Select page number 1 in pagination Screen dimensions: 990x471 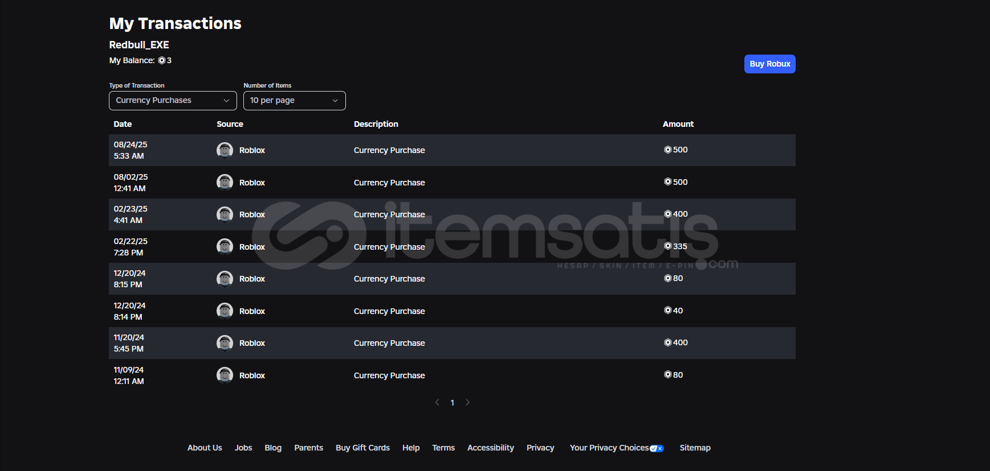453,403
